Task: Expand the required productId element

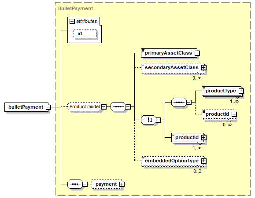Action: (203, 138)
